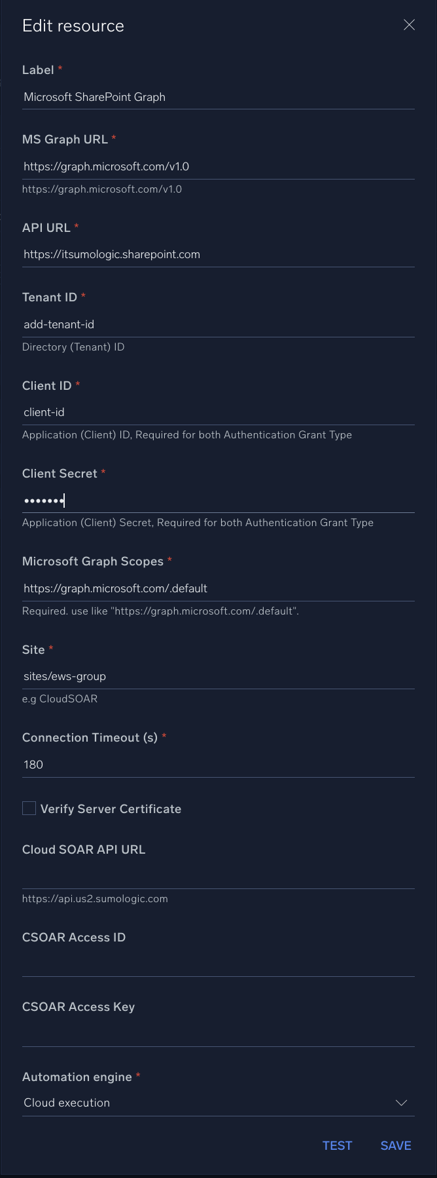Open the Automation engine dropdown chevron
The image size is (437, 1178).
[x=401, y=1103]
